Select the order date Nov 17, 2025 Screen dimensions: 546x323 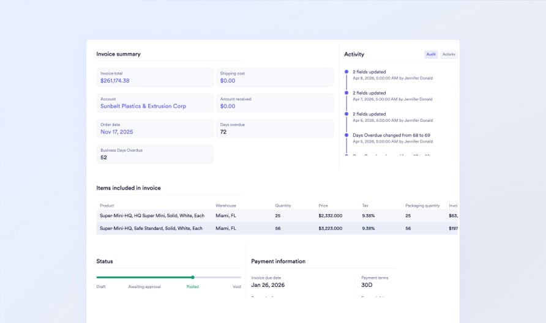(117, 132)
